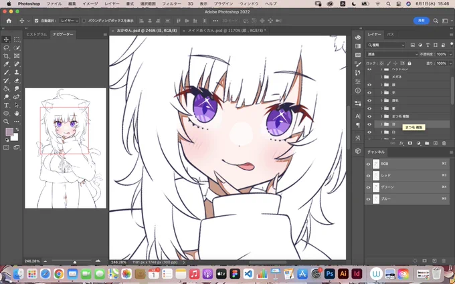This screenshot has height=284, width=455.
Task: Open the 不透明度 opacity slider dropdown
Action: [x=450, y=54]
